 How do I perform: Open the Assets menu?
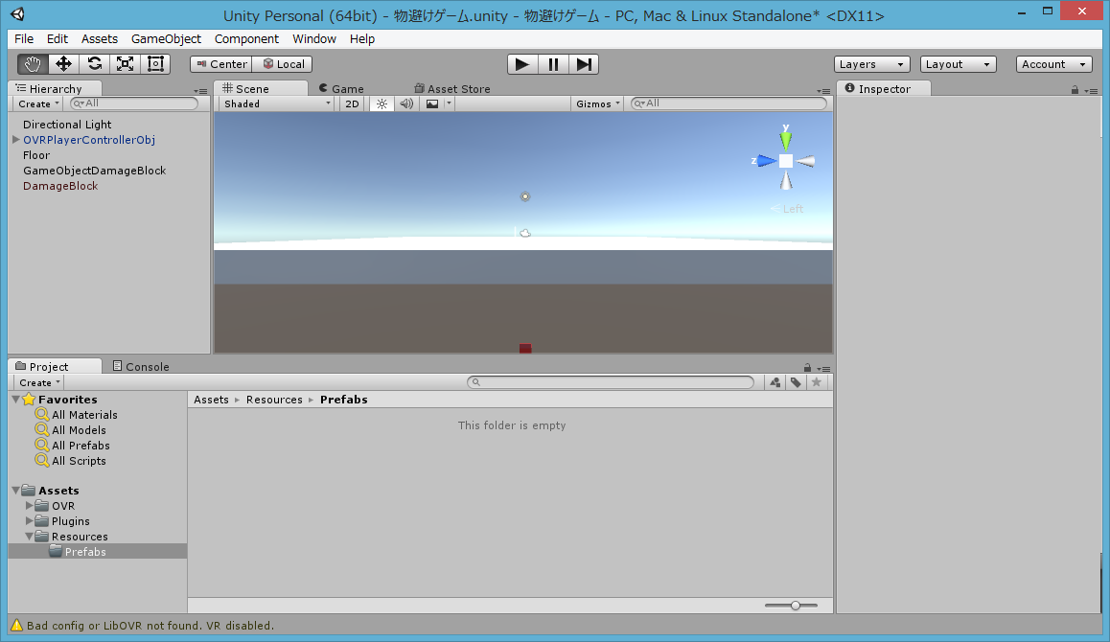(x=99, y=39)
